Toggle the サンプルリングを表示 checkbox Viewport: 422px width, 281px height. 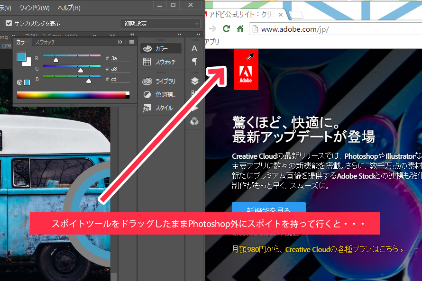9,23
